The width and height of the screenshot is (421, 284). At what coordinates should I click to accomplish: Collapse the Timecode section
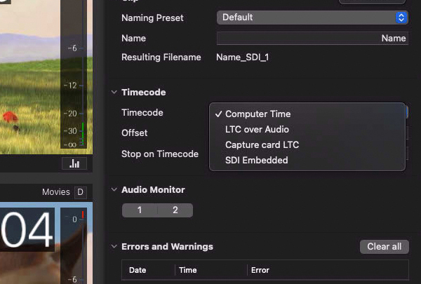[114, 93]
